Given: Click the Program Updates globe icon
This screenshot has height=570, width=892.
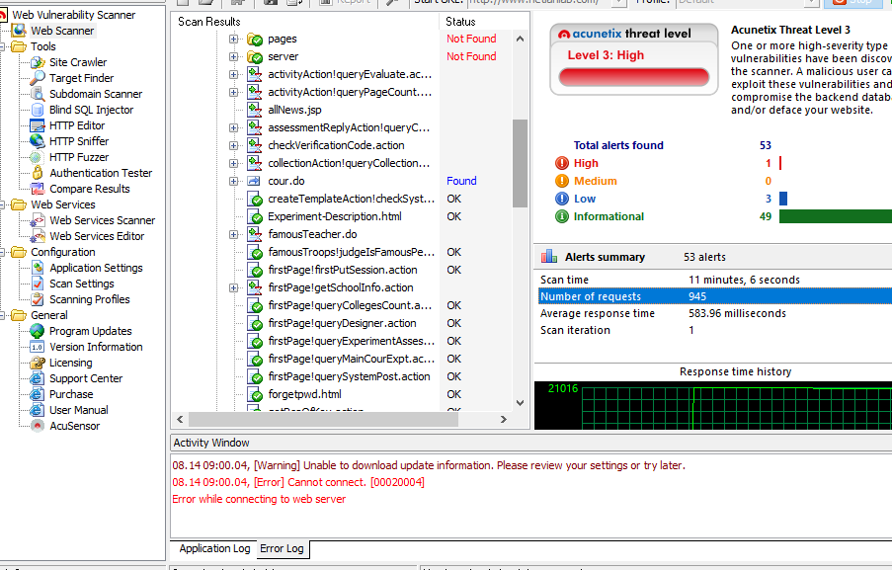Looking at the screenshot, I should pyautogui.click(x=38, y=331).
